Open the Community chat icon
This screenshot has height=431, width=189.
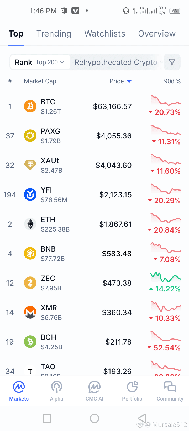[170, 387]
